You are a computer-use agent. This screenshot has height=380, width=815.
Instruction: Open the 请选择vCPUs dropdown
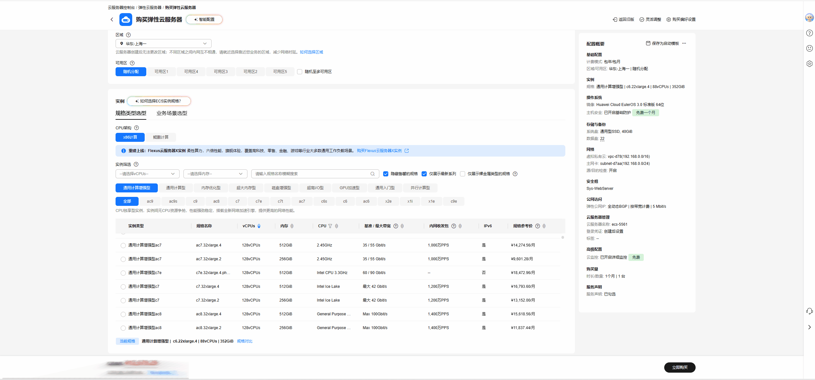coord(147,174)
